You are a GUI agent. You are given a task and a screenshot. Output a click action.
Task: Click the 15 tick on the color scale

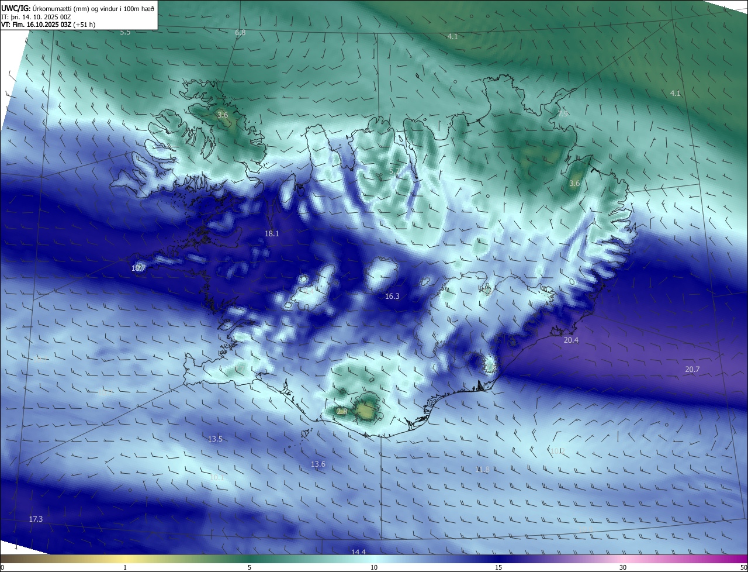[498, 567]
